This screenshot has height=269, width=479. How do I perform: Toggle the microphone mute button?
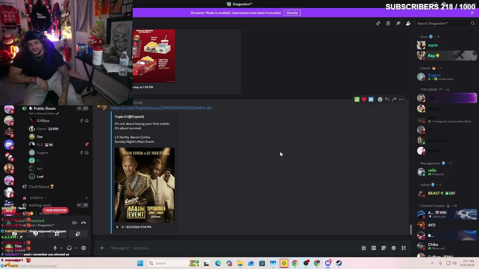tap(55, 248)
